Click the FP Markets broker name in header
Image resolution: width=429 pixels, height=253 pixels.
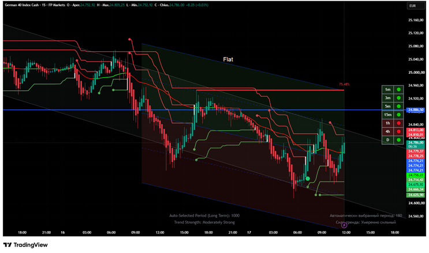coord(57,5)
